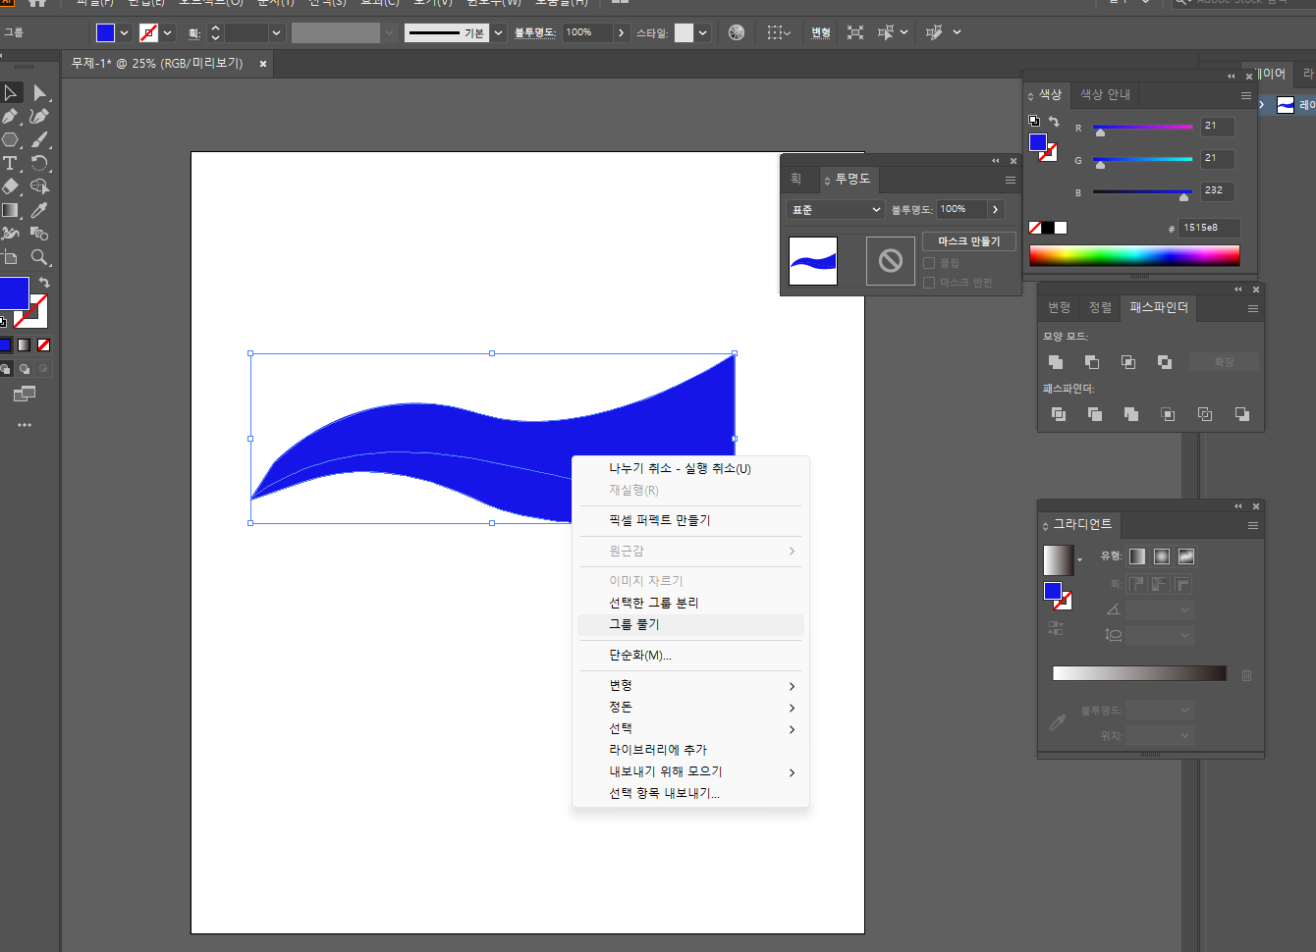
Task: Click the B channel slider
Action: 1142,192
